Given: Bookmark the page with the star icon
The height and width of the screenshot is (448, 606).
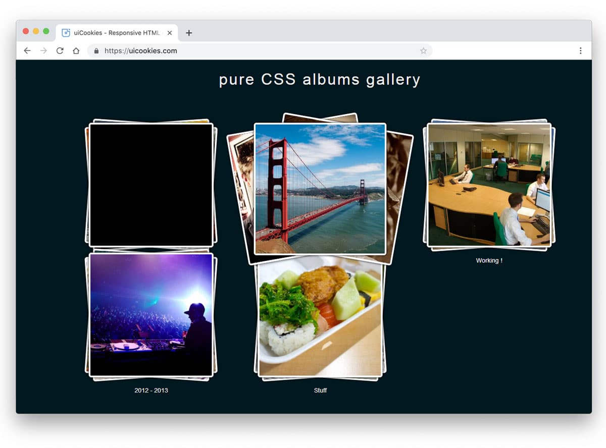Looking at the screenshot, I should coord(424,50).
